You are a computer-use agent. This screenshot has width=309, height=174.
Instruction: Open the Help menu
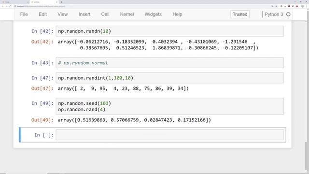[x=177, y=14]
